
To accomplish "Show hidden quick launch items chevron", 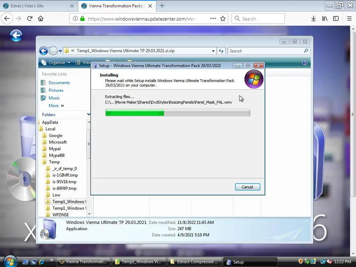I will coord(51,260).
